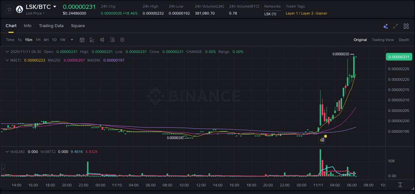
Task: Open the date range picker
Action: pyautogui.click(x=82, y=40)
